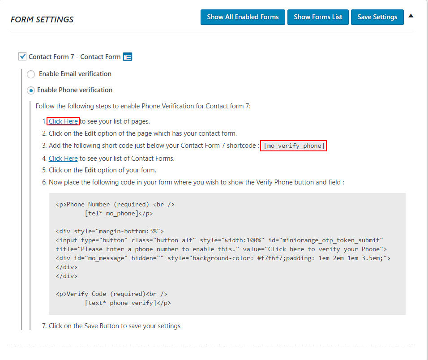Collapse the Form Settings section arrow

[411, 16]
